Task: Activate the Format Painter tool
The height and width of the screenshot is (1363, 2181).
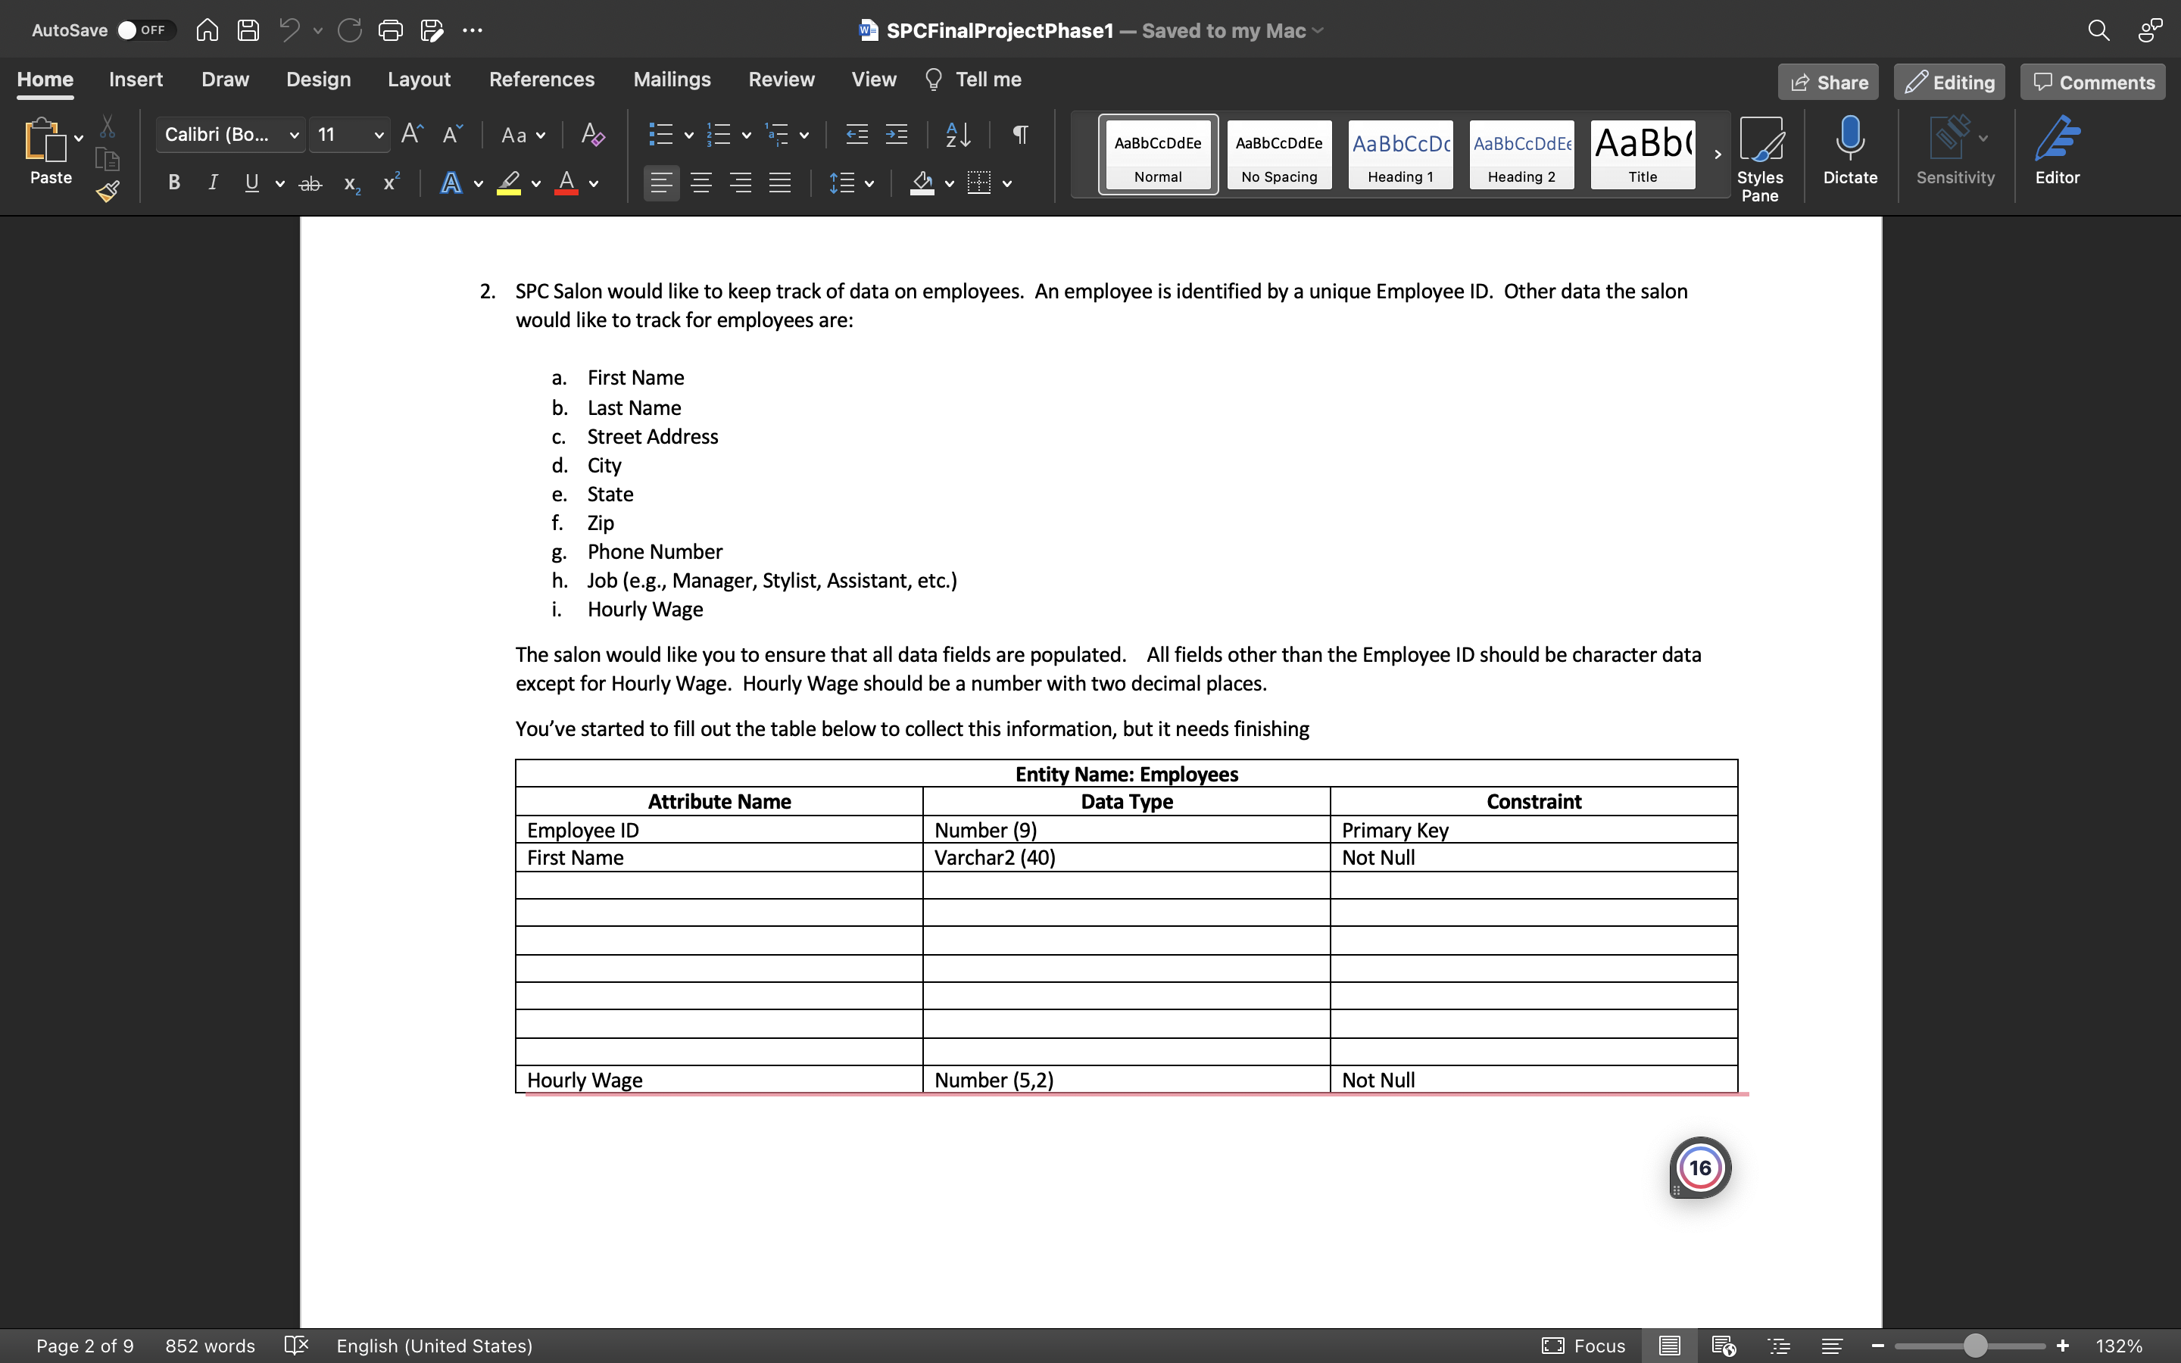Action: coord(108,191)
